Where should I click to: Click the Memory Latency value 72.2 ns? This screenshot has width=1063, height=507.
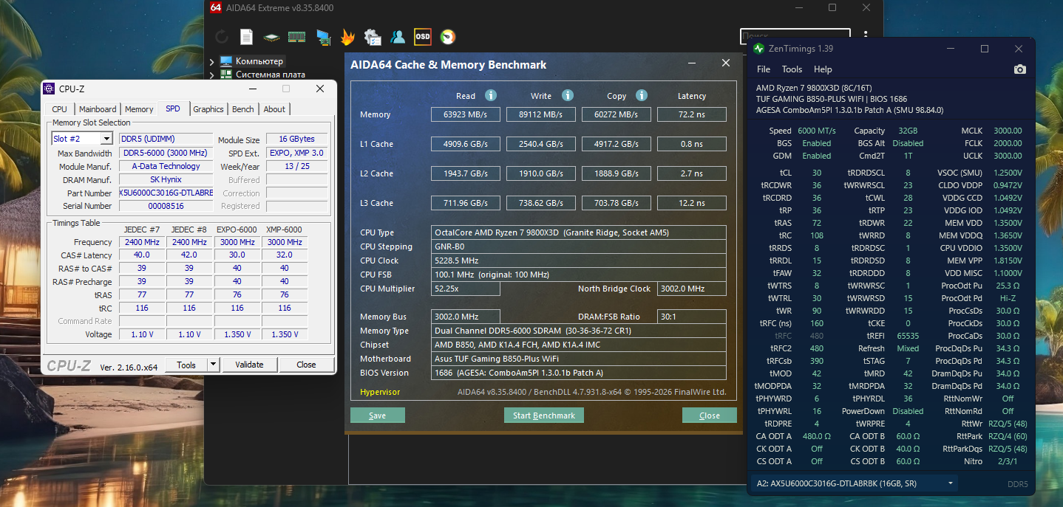pyautogui.click(x=692, y=114)
